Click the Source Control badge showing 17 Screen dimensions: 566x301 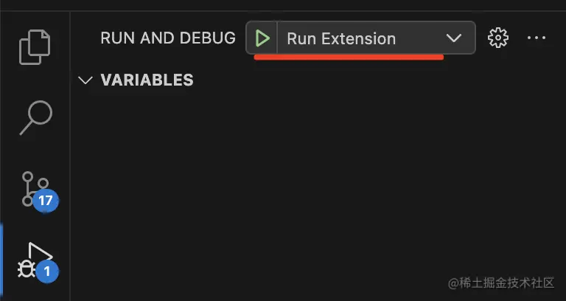point(46,201)
